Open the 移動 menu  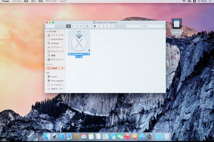(41, 1)
